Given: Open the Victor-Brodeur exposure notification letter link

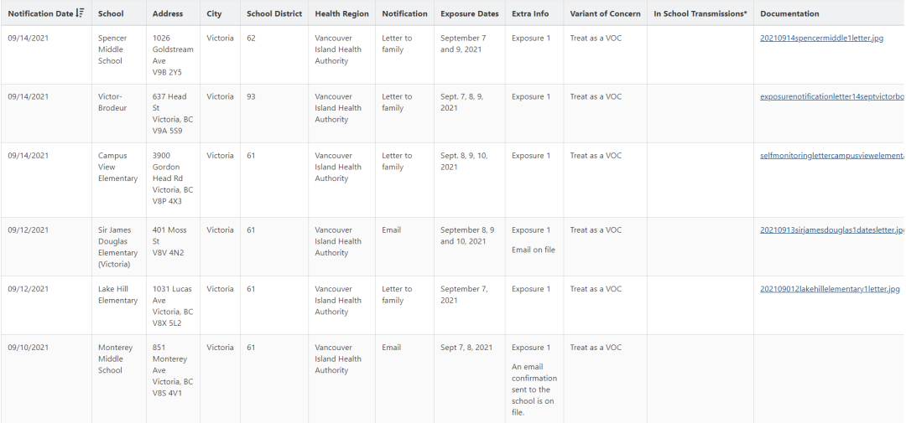Looking at the screenshot, I should pyautogui.click(x=832, y=96).
